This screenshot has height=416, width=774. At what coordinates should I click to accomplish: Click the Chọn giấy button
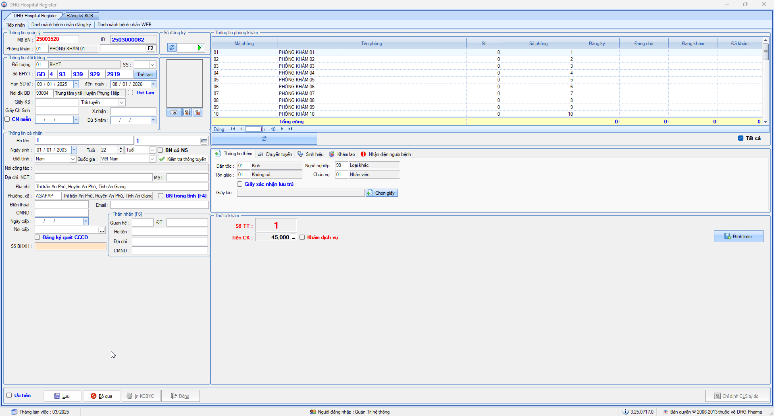[382, 193]
